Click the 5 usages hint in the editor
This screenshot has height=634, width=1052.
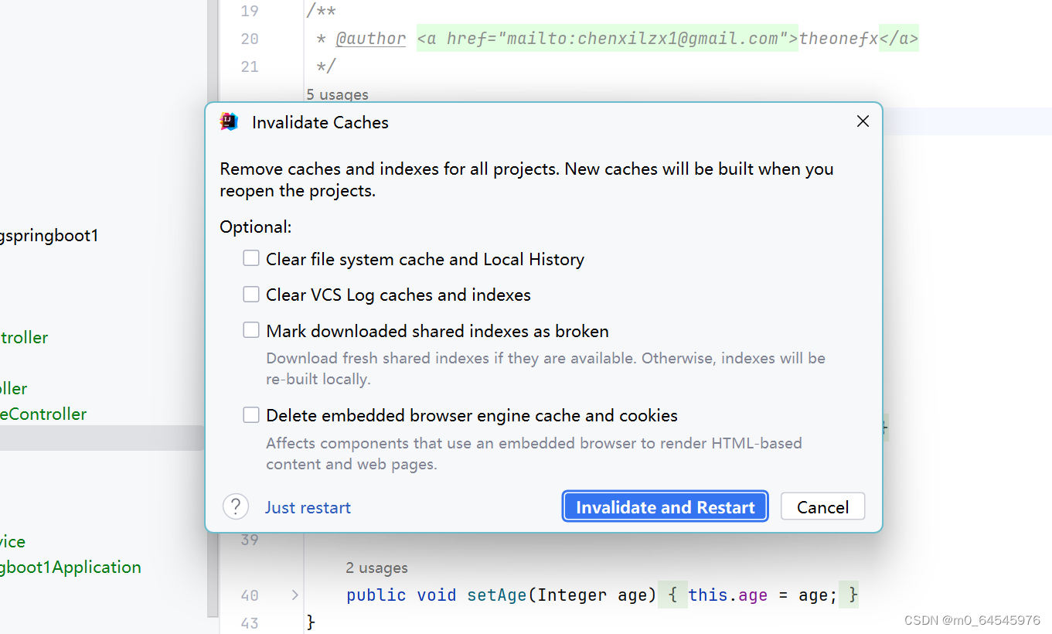tap(337, 94)
